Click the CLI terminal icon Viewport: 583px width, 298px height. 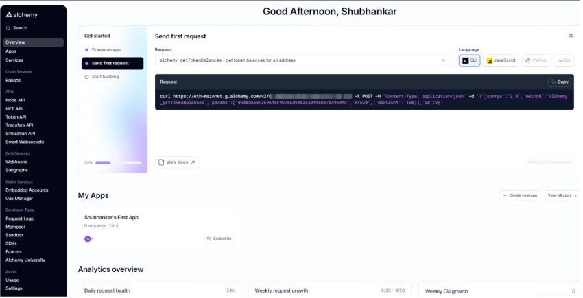coord(465,60)
